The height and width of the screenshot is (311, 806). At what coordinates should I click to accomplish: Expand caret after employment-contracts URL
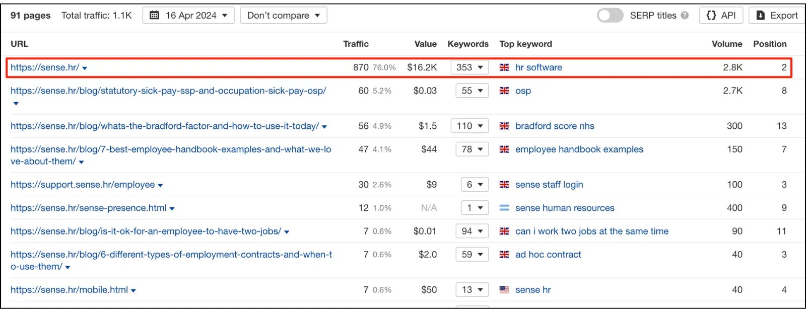[68, 268]
